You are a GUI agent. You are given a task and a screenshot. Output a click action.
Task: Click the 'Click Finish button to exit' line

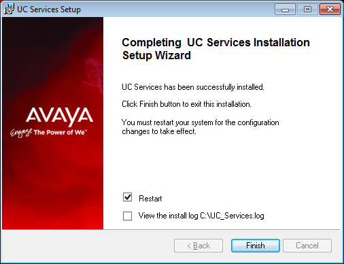click(186, 104)
